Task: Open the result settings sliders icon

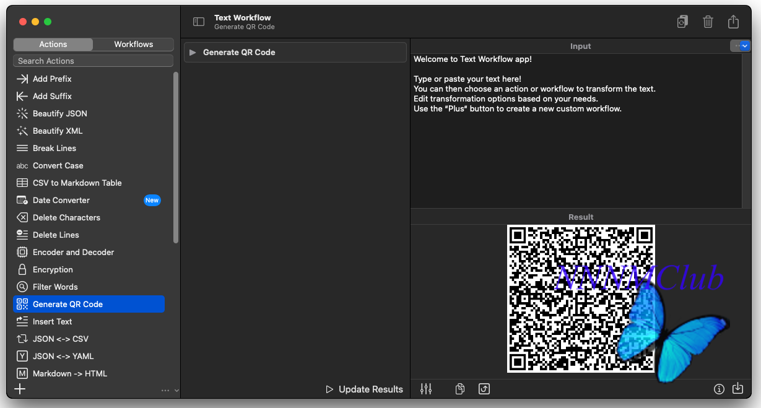Action: [x=426, y=389]
